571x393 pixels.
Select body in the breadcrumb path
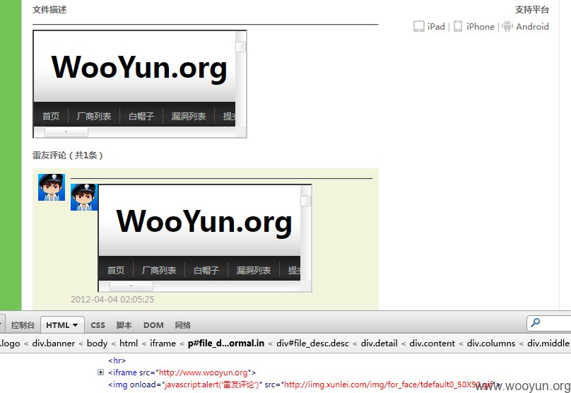[98, 343]
